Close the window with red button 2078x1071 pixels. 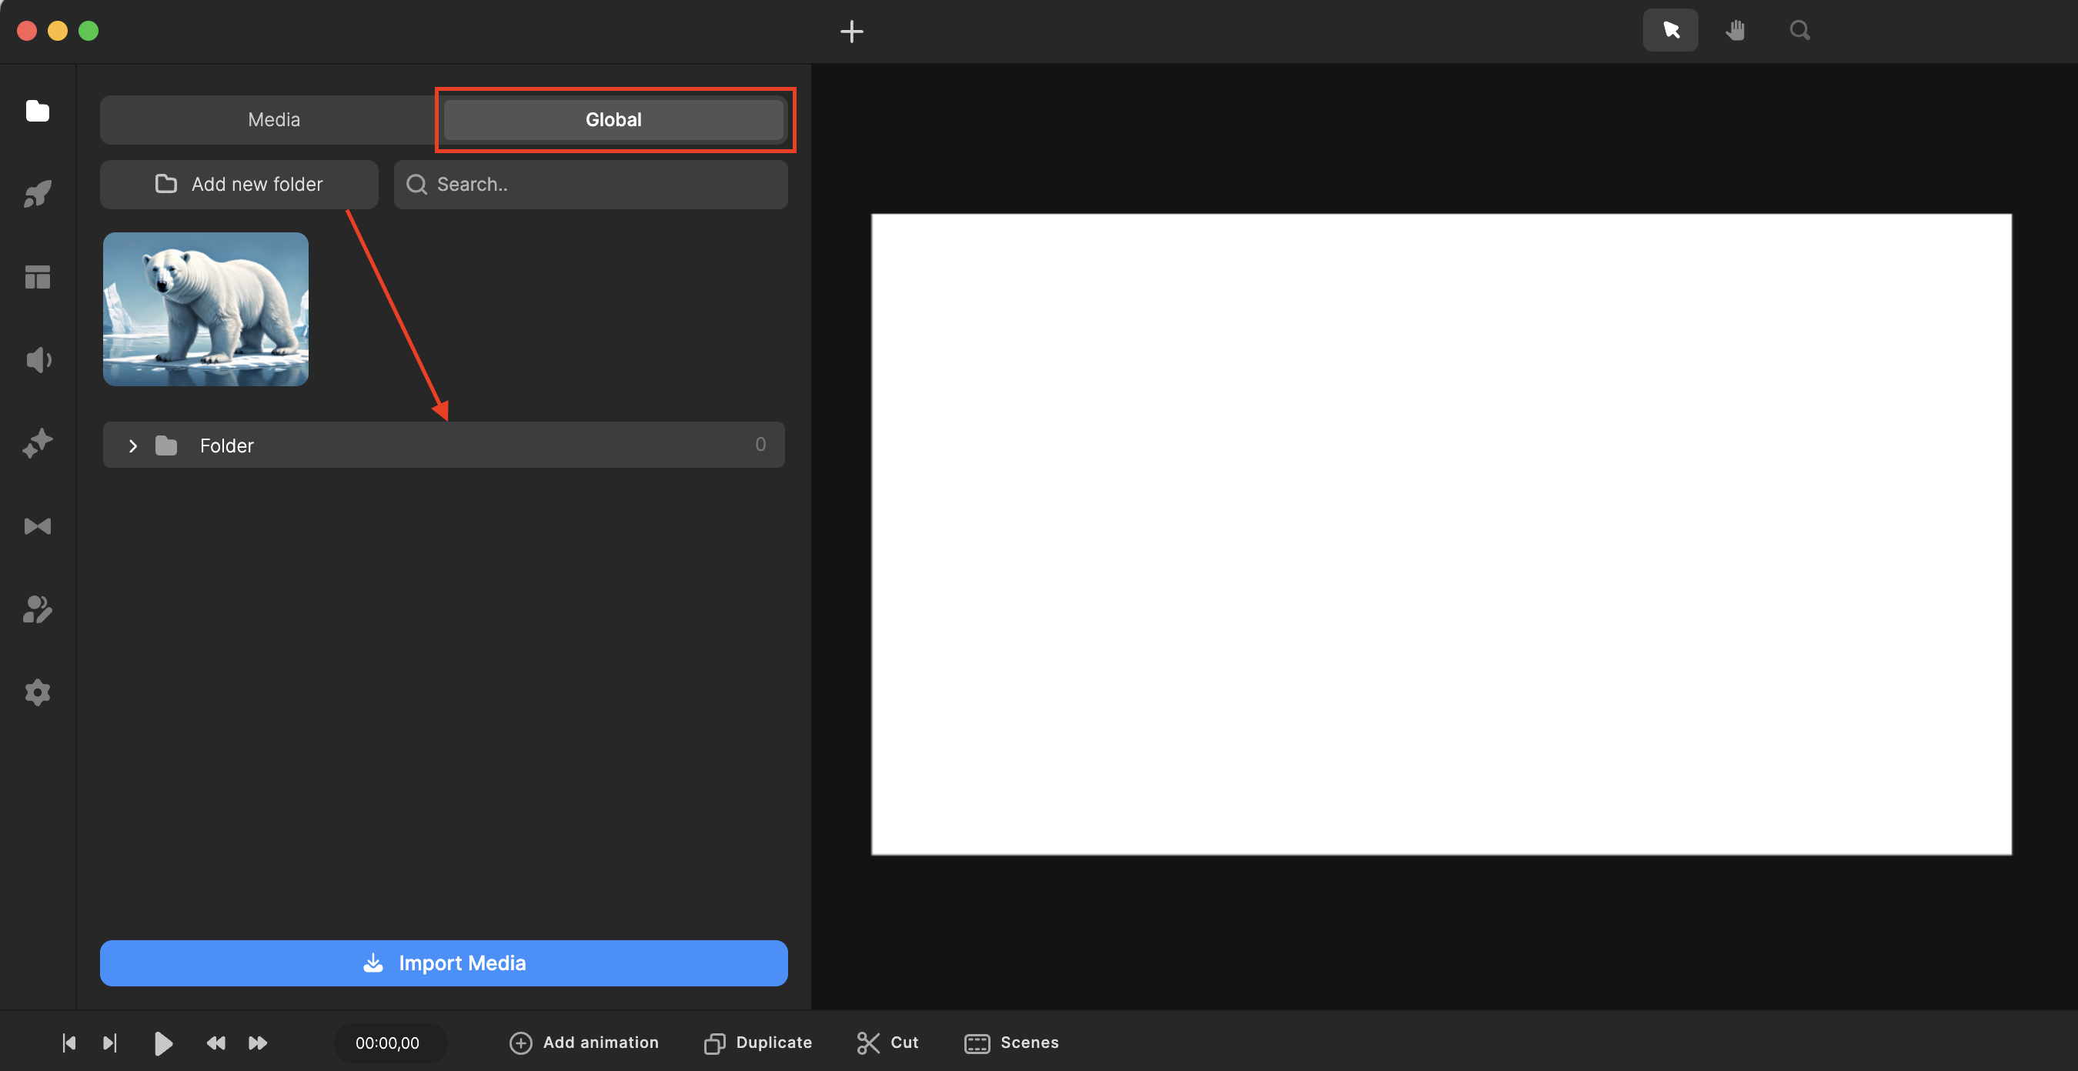pos(28,31)
